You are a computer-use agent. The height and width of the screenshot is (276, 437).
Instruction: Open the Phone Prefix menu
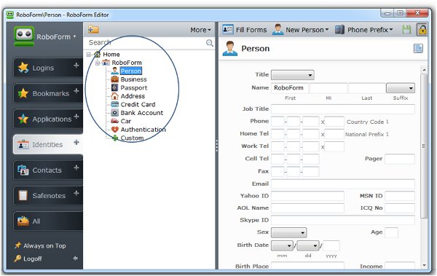click(x=363, y=30)
